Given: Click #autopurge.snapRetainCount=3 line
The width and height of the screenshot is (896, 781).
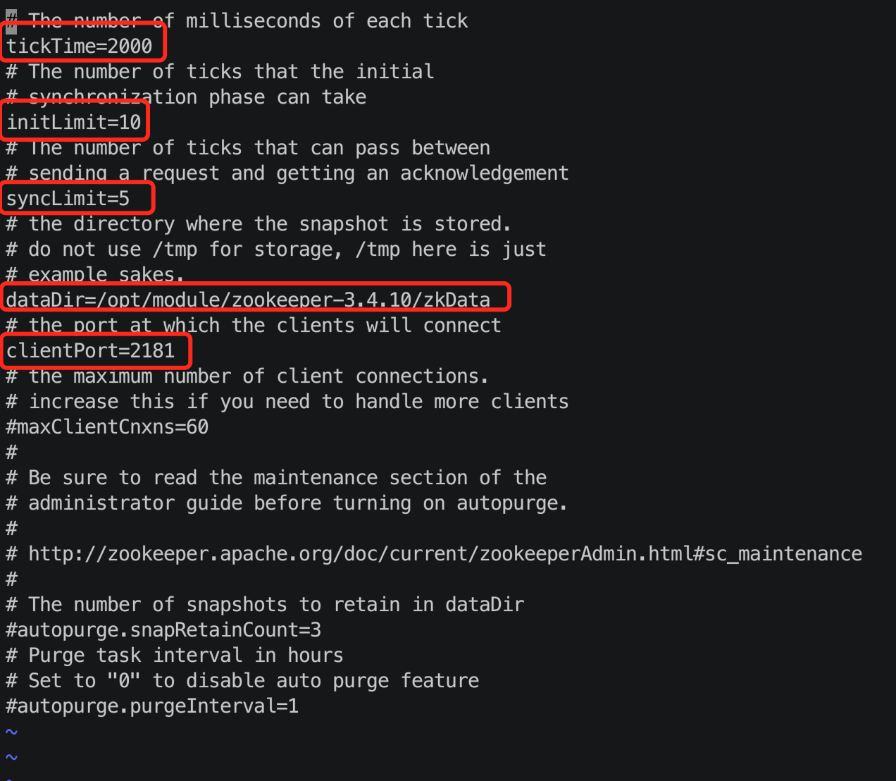Looking at the screenshot, I should (163, 630).
